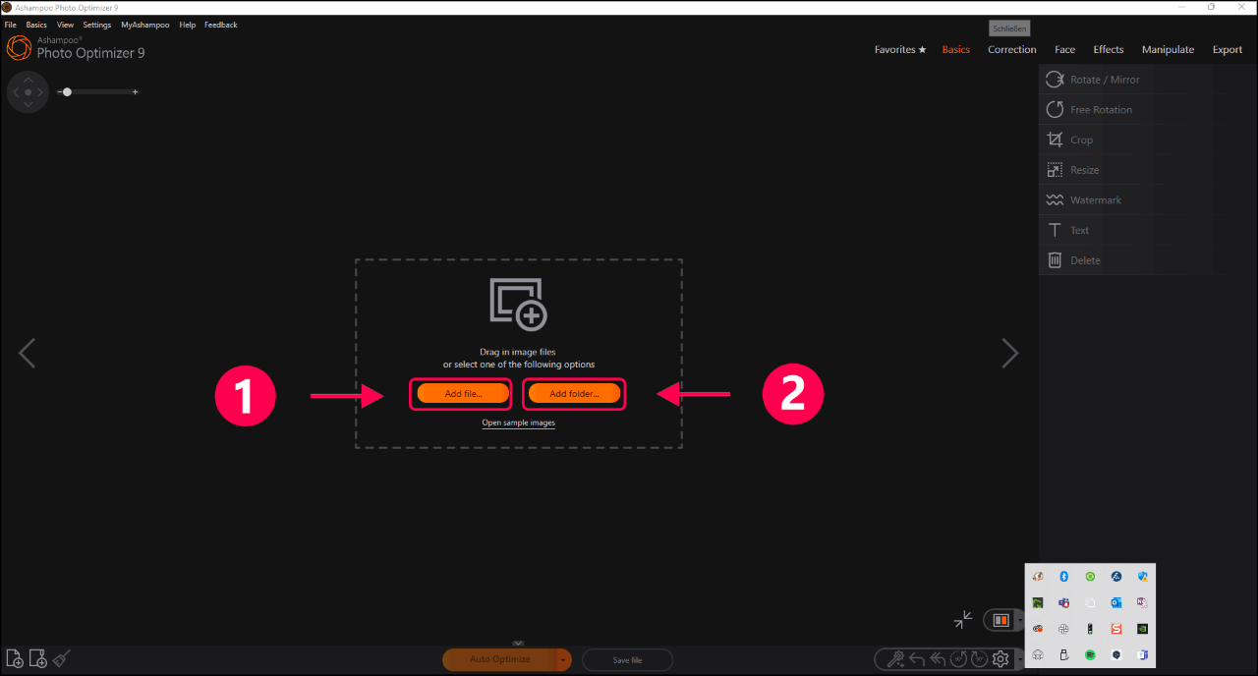Open the settings gear icon
This screenshot has height=676, width=1258.
1001,659
